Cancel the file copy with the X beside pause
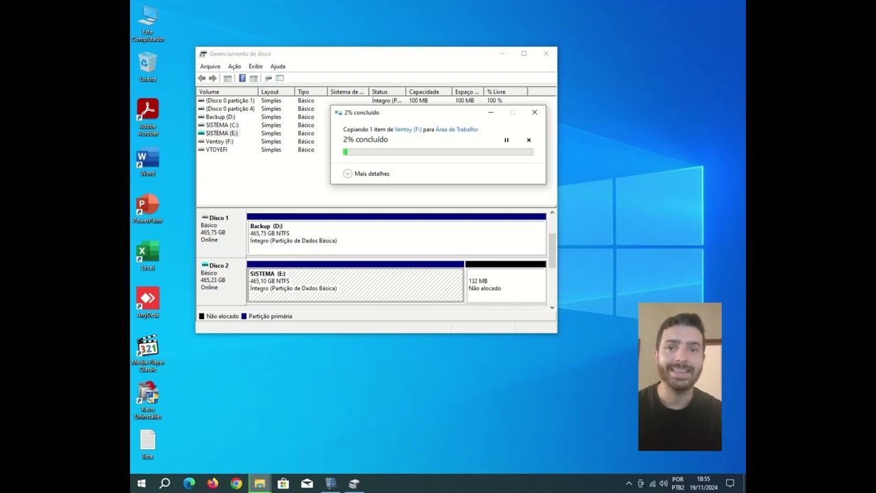The width and height of the screenshot is (876, 493). point(528,140)
